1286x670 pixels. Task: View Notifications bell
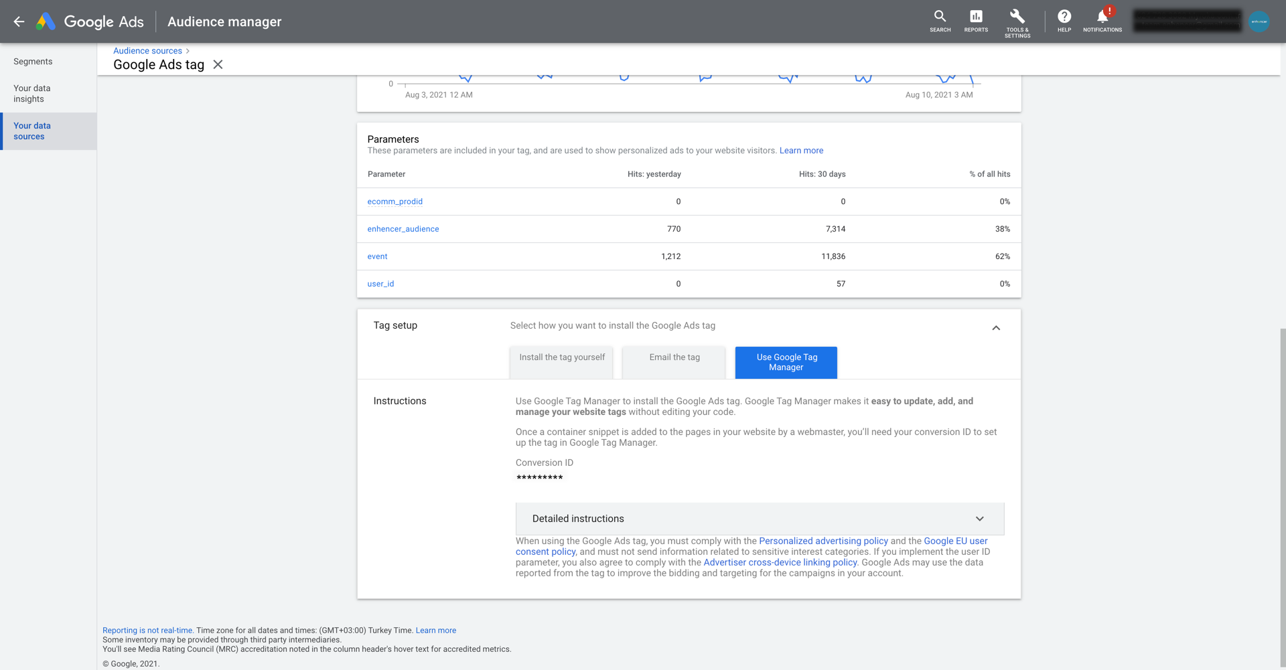[1102, 21]
